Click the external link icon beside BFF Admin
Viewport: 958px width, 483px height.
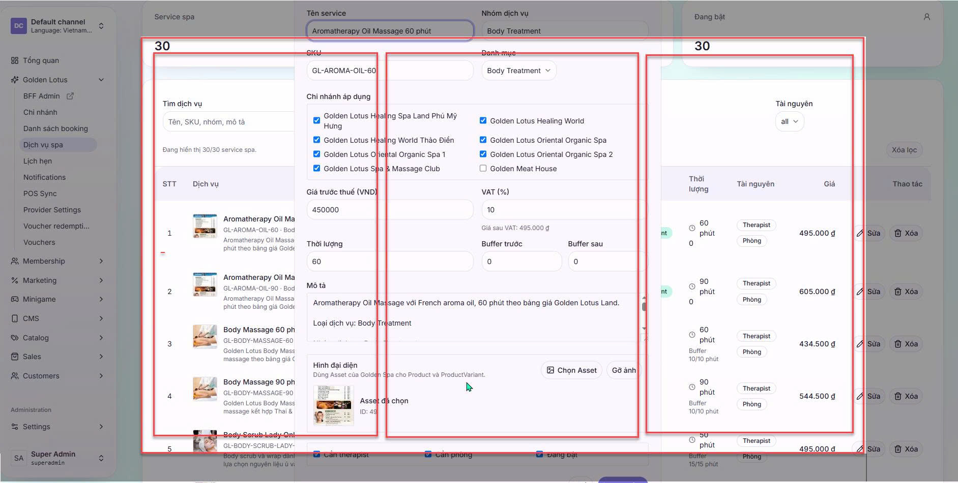click(70, 96)
